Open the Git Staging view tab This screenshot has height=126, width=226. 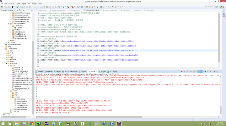click(x=112, y=72)
